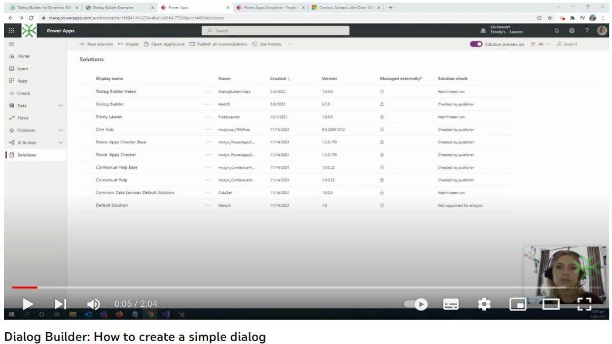The image size is (612, 344).
Task: Open more options for Dialog Builder Video
Action: click(208, 91)
